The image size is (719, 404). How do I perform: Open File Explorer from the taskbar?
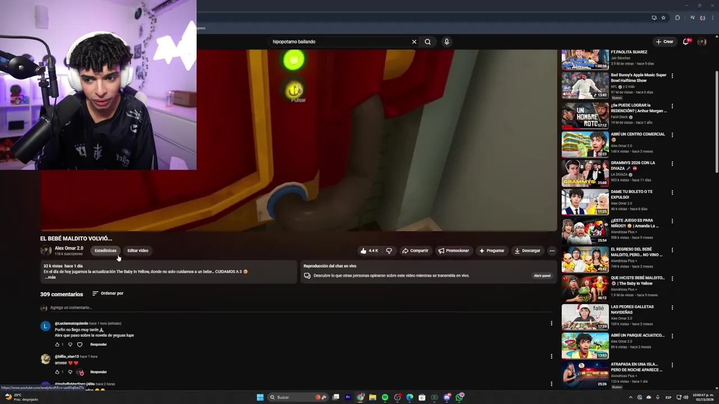click(x=372, y=397)
